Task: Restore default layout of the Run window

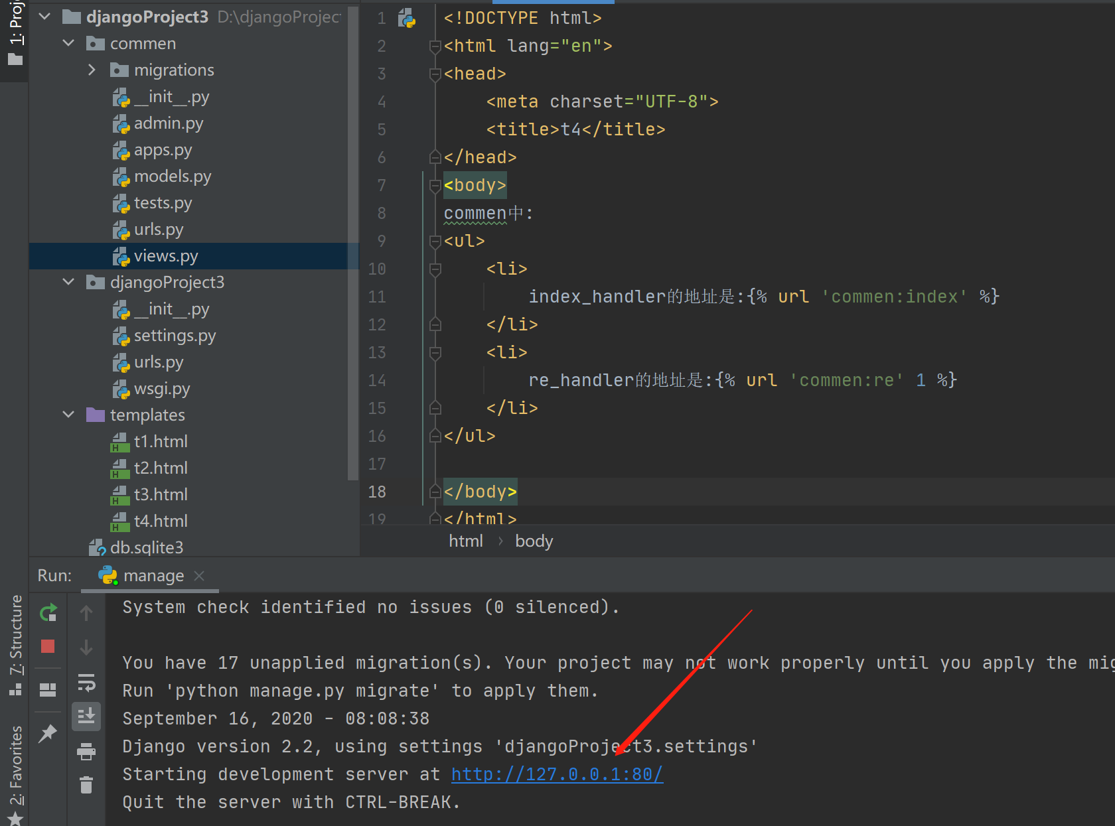Action: [48, 689]
